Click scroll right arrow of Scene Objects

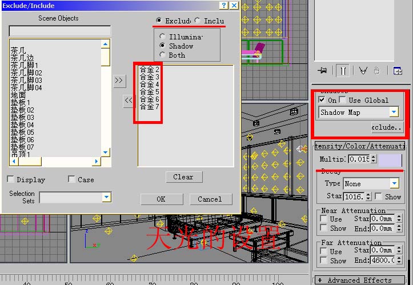point(97,162)
